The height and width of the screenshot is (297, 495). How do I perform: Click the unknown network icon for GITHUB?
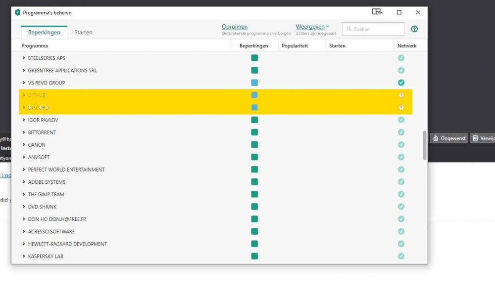pyautogui.click(x=401, y=95)
